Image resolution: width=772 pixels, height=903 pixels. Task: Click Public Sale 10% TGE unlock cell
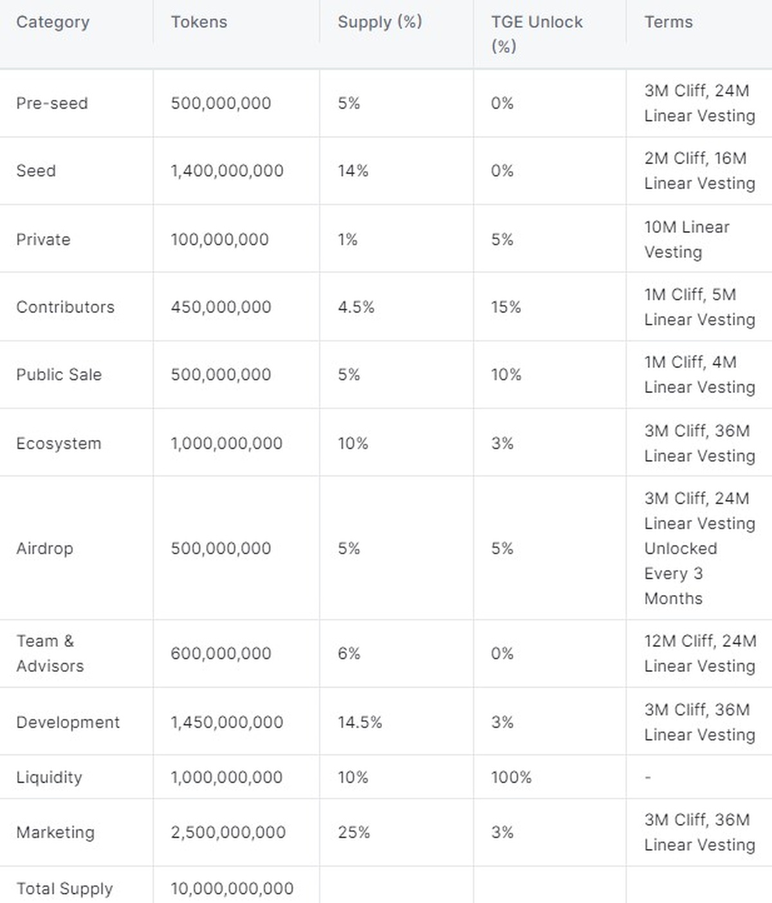coord(506,374)
